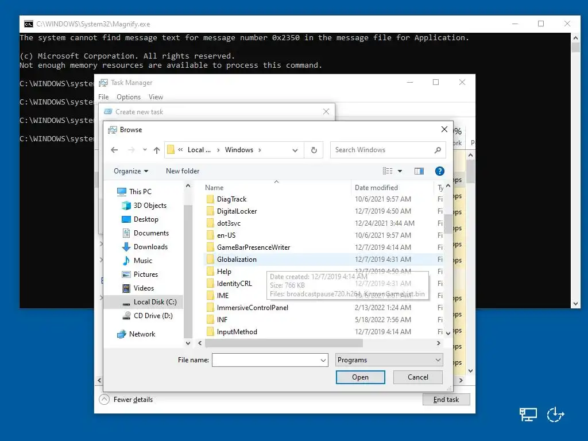The image size is (588, 441).
Task: Click the dot3svc folder icon
Action: (x=210, y=223)
